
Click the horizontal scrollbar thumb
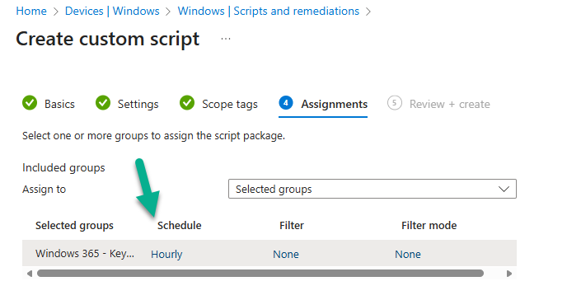(260, 274)
